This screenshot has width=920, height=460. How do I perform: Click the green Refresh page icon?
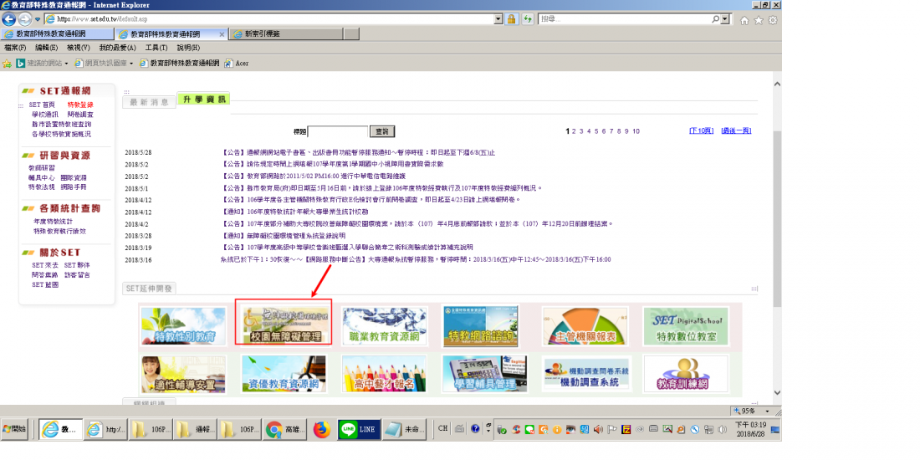point(528,19)
